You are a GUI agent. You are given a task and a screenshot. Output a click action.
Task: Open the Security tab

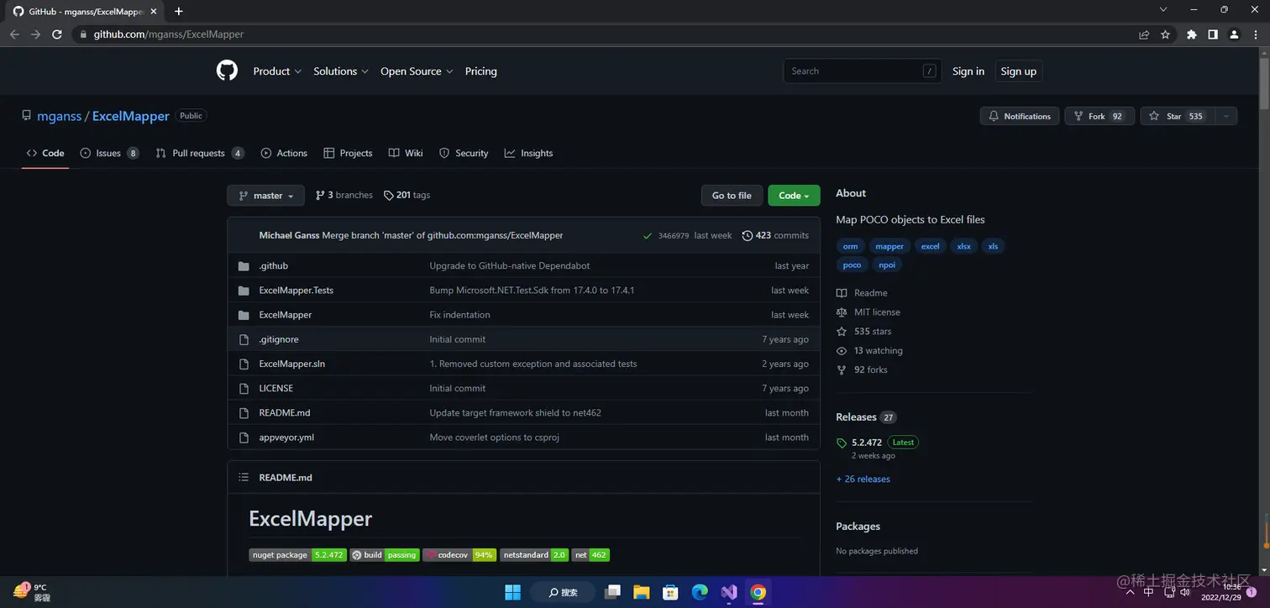(x=464, y=153)
